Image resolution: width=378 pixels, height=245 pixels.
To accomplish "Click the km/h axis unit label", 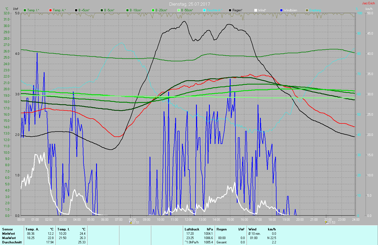I will (x=369, y=9).
